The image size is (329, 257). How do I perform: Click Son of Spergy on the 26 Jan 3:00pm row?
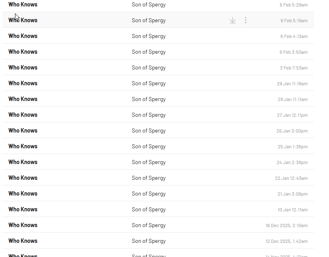[x=149, y=131]
